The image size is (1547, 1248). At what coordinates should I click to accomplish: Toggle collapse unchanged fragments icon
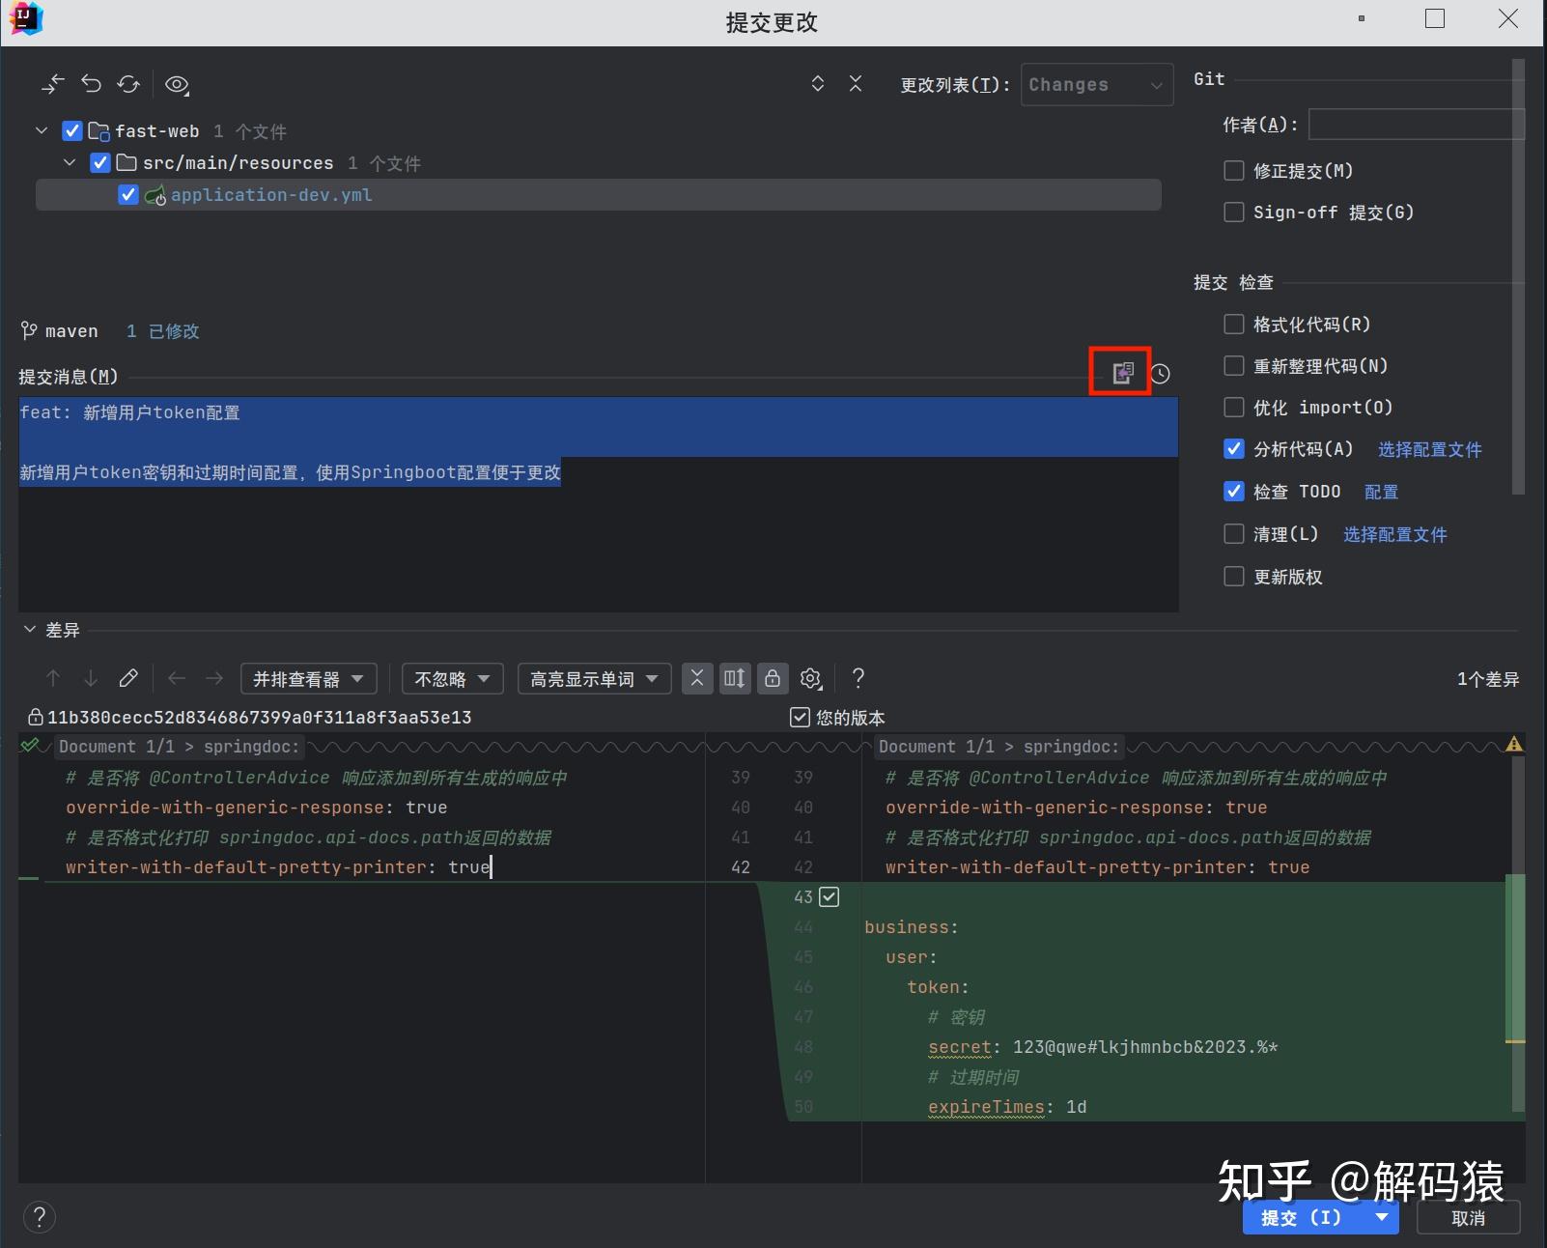[x=697, y=678]
